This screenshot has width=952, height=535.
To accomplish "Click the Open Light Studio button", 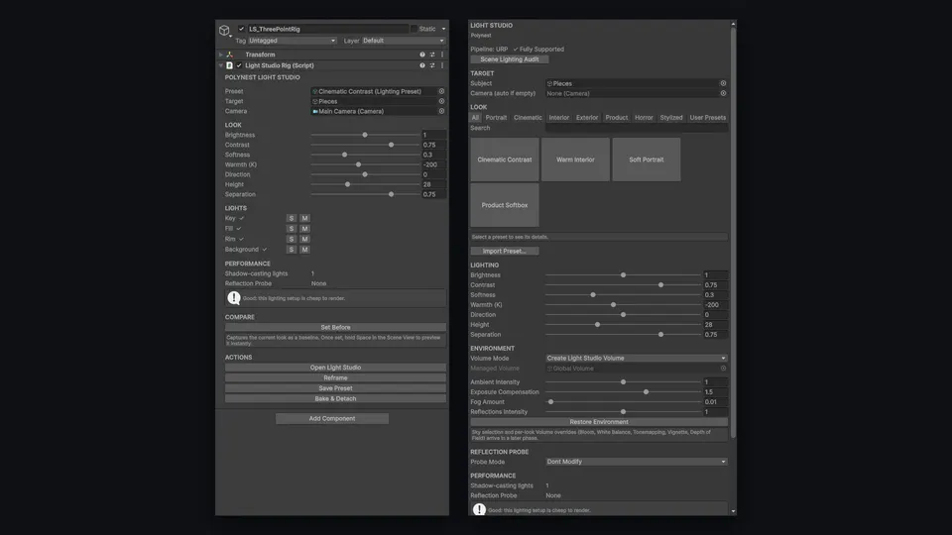I will coord(335,368).
